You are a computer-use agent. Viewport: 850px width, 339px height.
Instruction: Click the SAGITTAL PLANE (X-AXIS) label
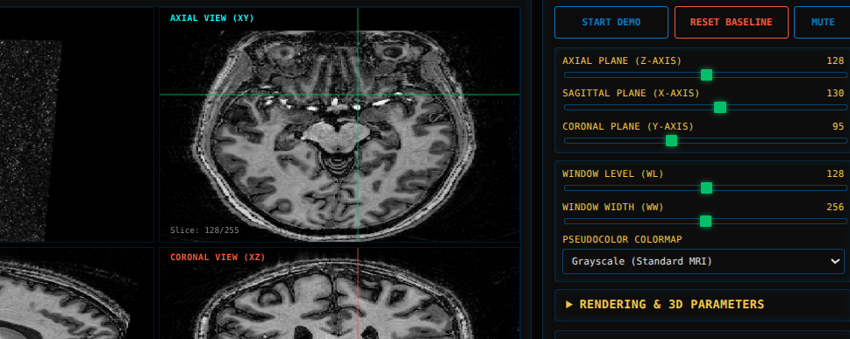(631, 93)
